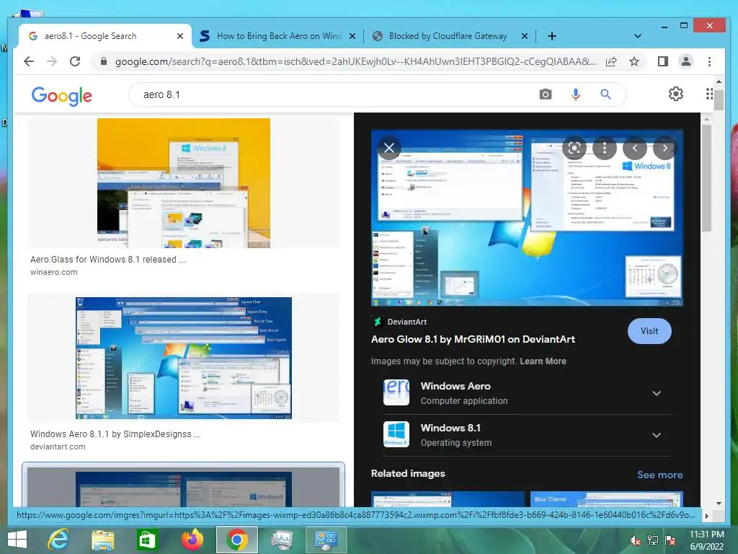
Task: Expand the Windows Aero entry
Action: tap(657, 393)
